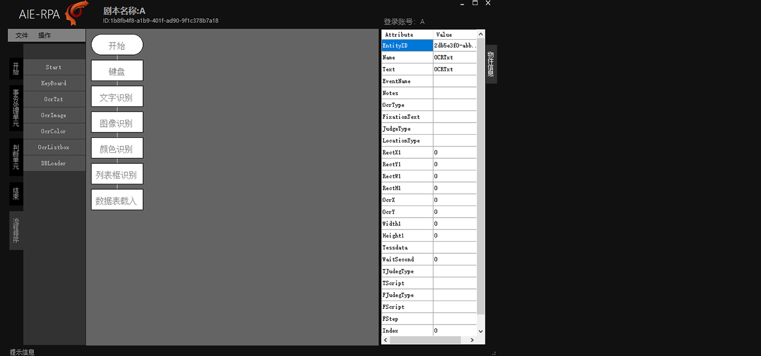Open the 操作 menu

click(x=44, y=36)
